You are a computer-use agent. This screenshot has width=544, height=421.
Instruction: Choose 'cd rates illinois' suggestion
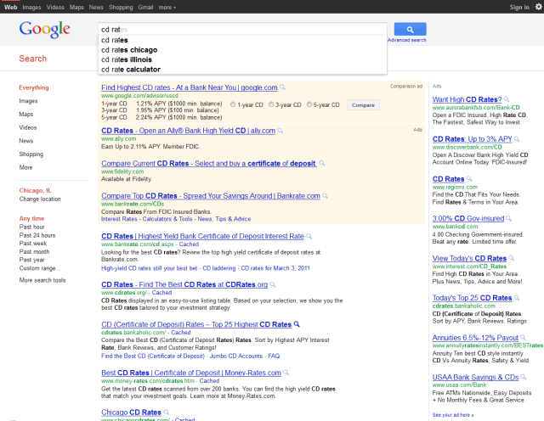pos(242,59)
